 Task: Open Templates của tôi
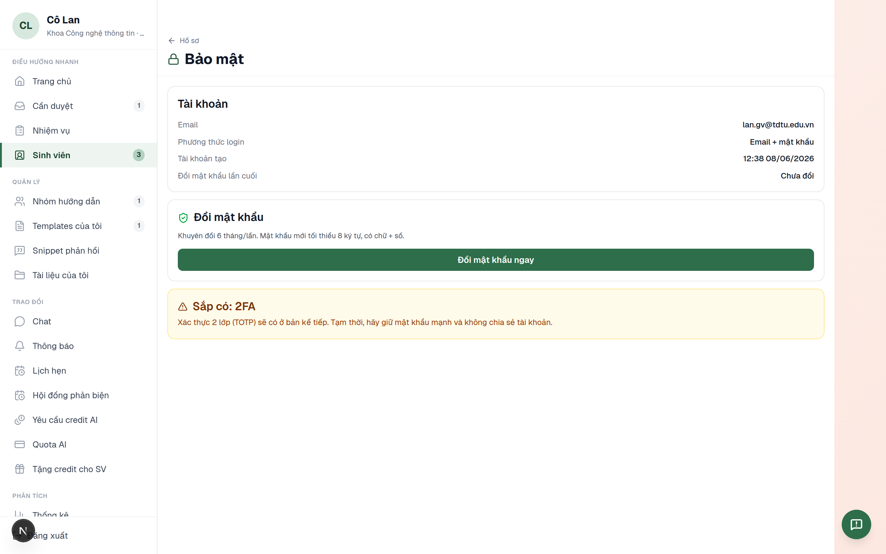(x=79, y=226)
